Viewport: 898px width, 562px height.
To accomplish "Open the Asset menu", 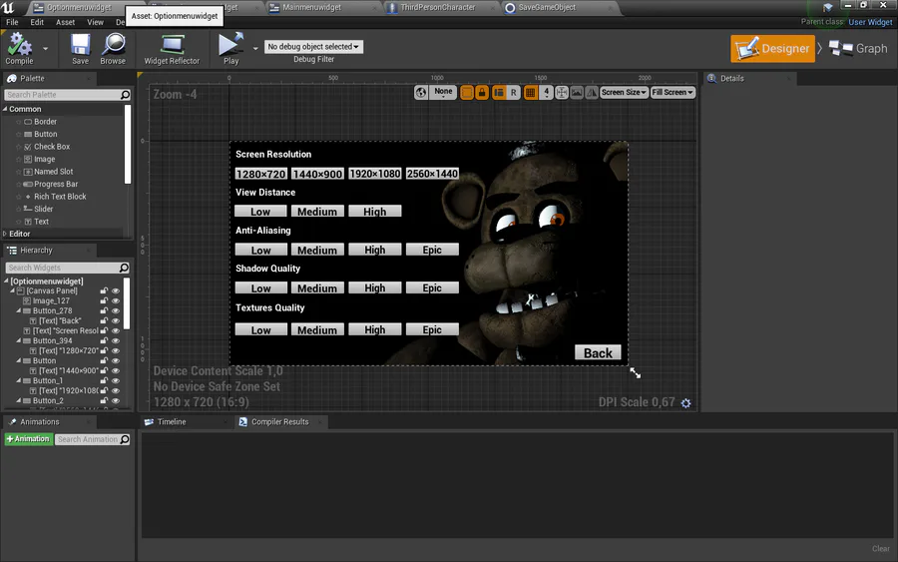I will pos(65,22).
